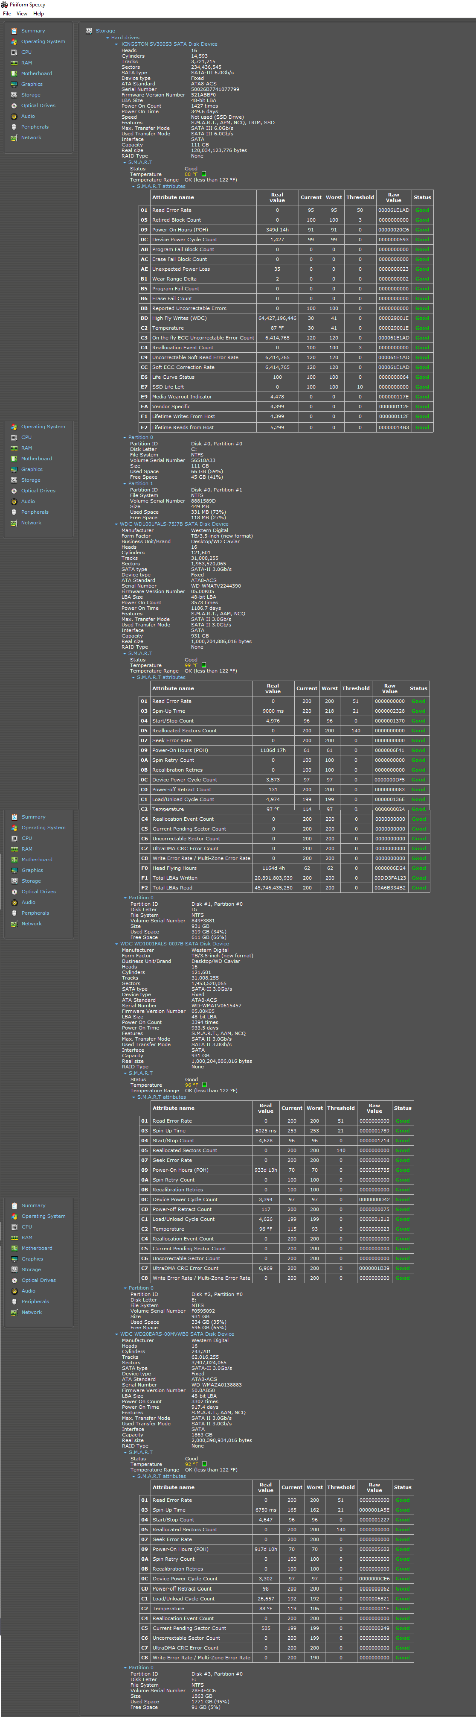Viewport: 476px width, 1717px height.
Task: Click the temperature indicator beside 99 °F
Action: (x=204, y=664)
